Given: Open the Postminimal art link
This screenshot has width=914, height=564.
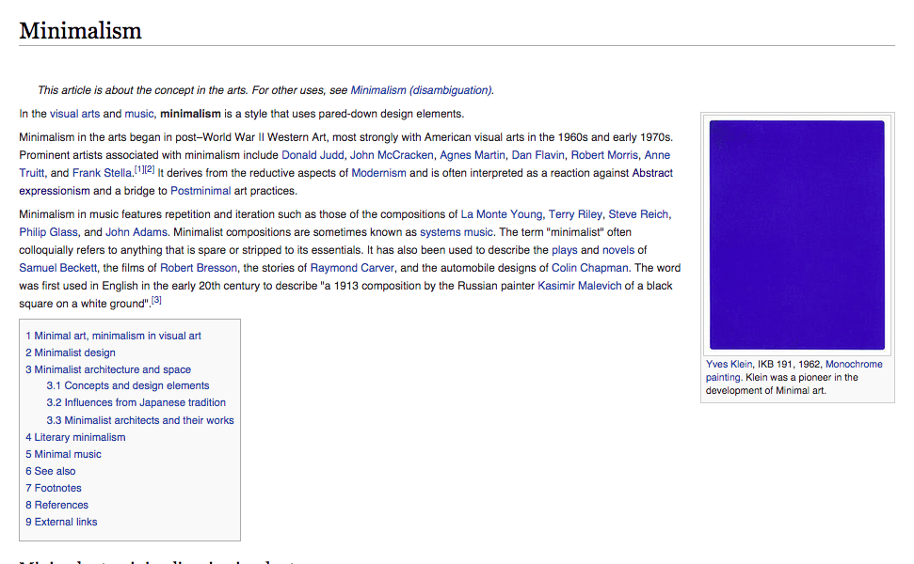Looking at the screenshot, I should click(200, 190).
